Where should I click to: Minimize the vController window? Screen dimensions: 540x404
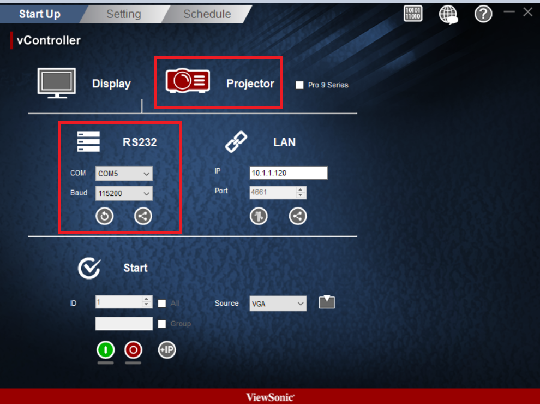tap(509, 11)
